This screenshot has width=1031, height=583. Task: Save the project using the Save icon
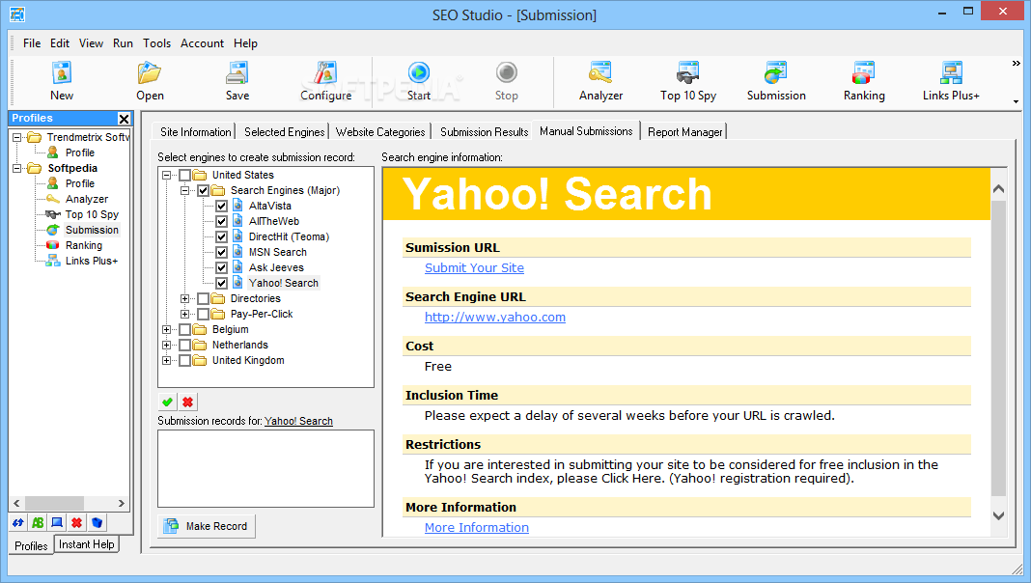(237, 81)
